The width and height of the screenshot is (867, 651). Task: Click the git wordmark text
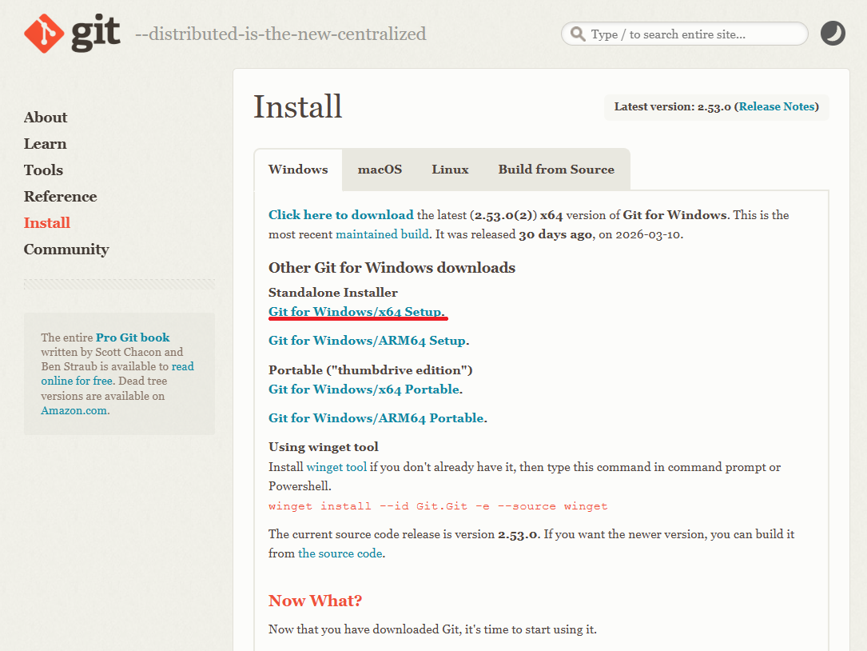[96, 34]
